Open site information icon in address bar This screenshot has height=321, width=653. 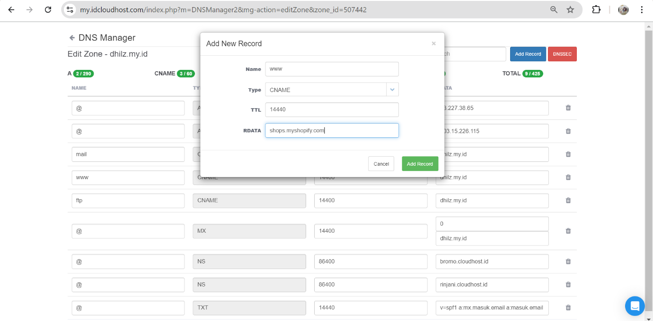click(x=70, y=9)
